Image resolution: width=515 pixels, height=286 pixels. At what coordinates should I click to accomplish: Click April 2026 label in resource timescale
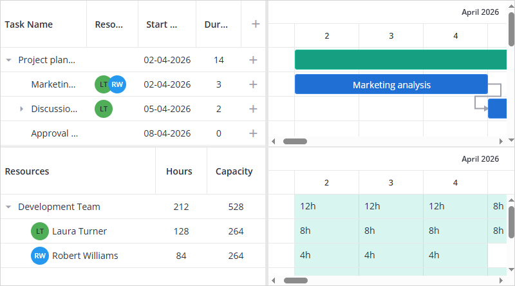pos(480,159)
